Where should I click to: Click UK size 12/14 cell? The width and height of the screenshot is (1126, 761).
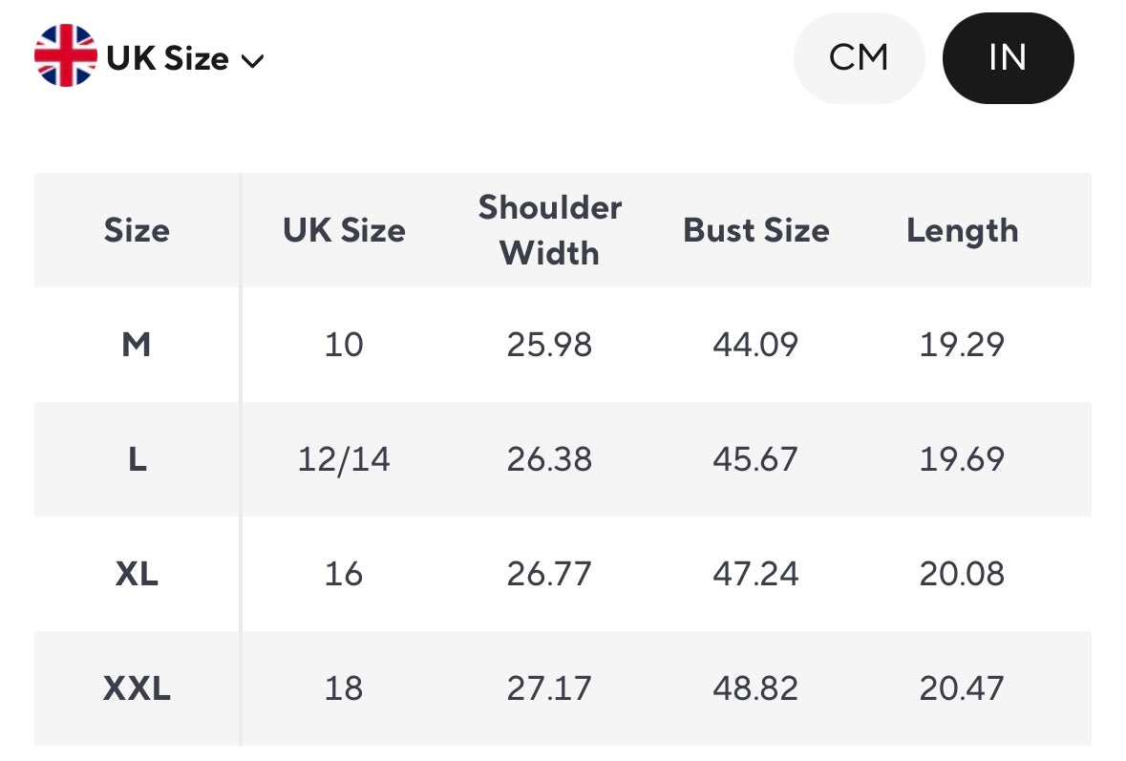[344, 459]
